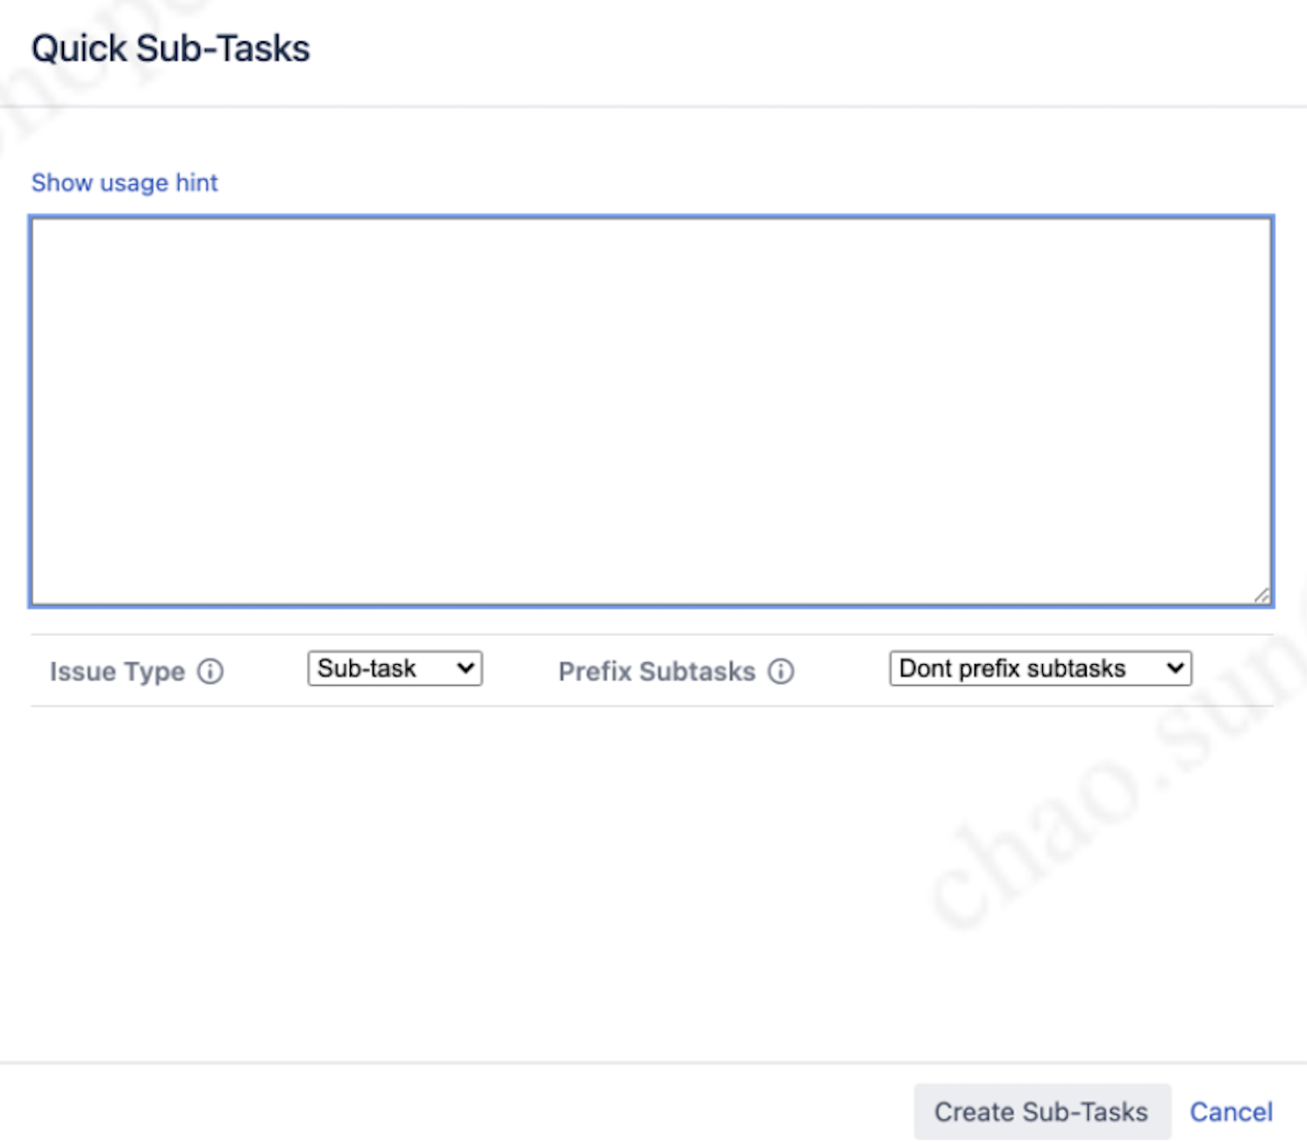The height and width of the screenshot is (1142, 1307).
Task: Click the Prefix Subtasks info icon
Action: click(x=781, y=672)
